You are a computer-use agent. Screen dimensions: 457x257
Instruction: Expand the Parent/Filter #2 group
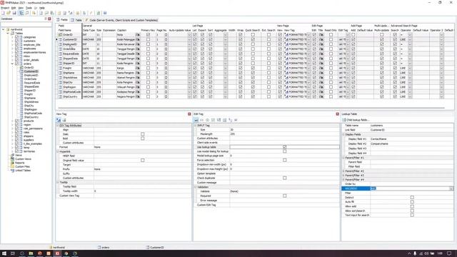[343, 171]
